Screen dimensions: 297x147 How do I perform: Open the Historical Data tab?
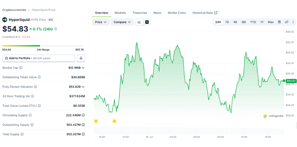(x=205, y=13)
